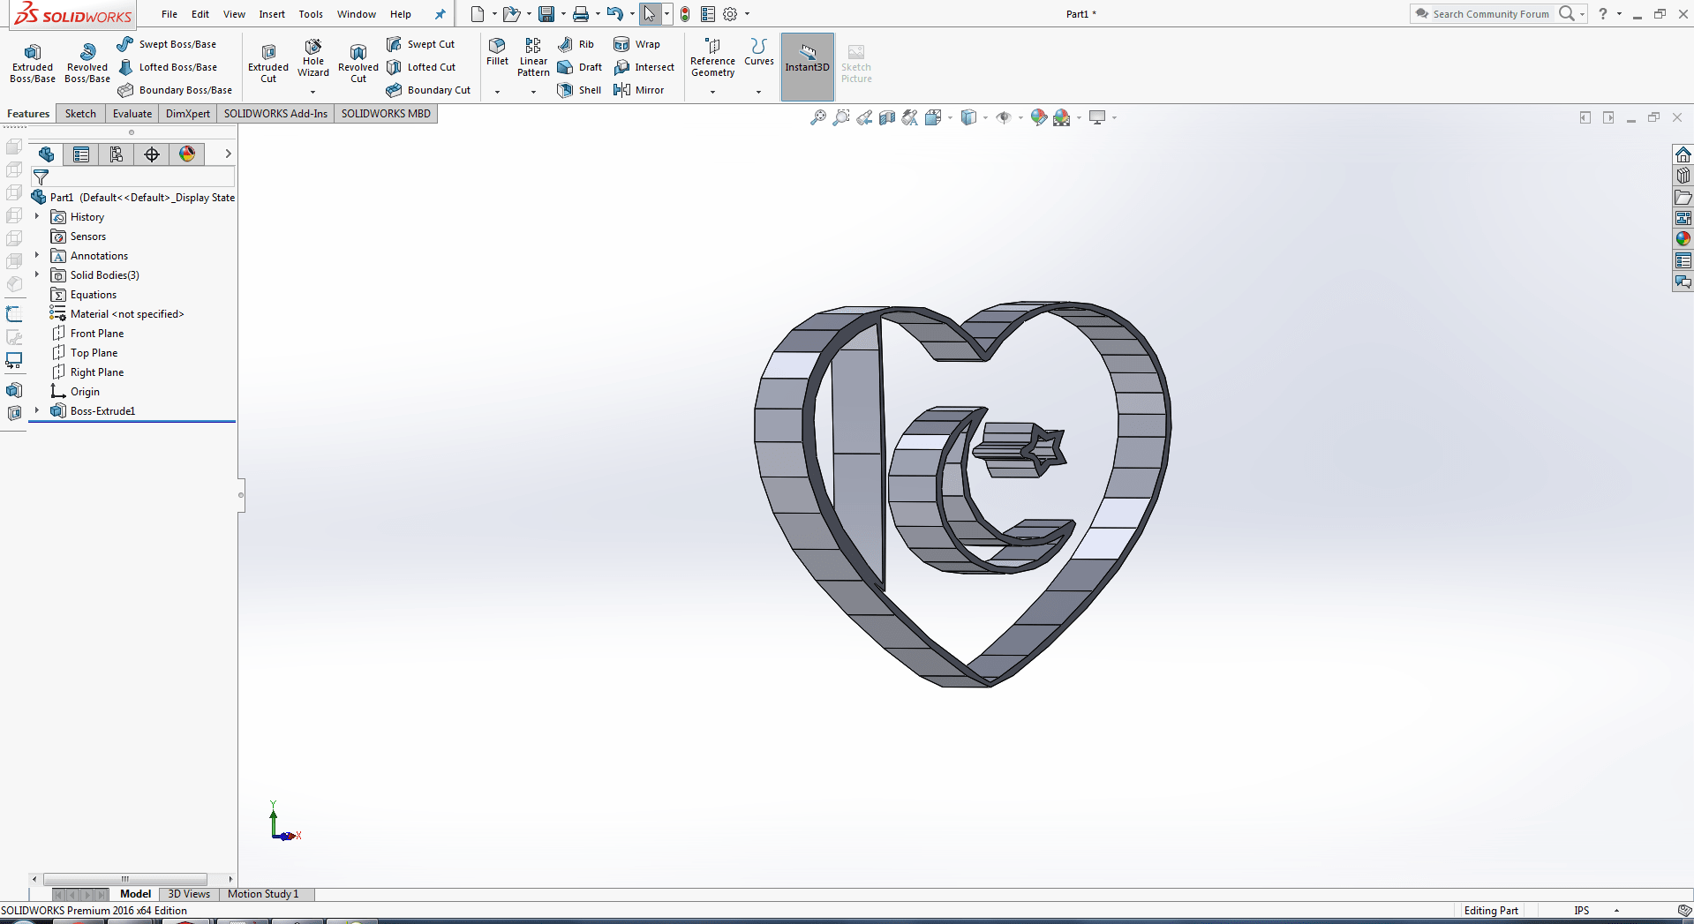Open the Reference Geometry dropdown arrow
The height and width of the screenshot is (924, 1694).
tap(712, 92)
